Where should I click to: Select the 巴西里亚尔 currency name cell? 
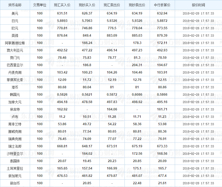(x=15, y=65)
